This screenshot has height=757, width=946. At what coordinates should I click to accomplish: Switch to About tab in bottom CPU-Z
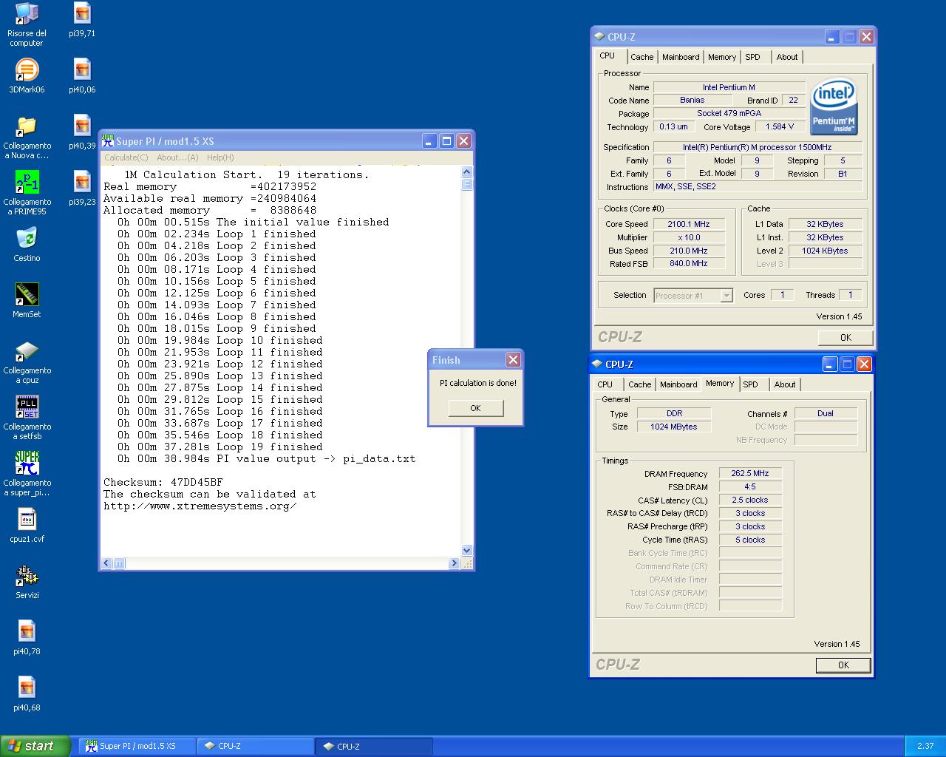785,384
